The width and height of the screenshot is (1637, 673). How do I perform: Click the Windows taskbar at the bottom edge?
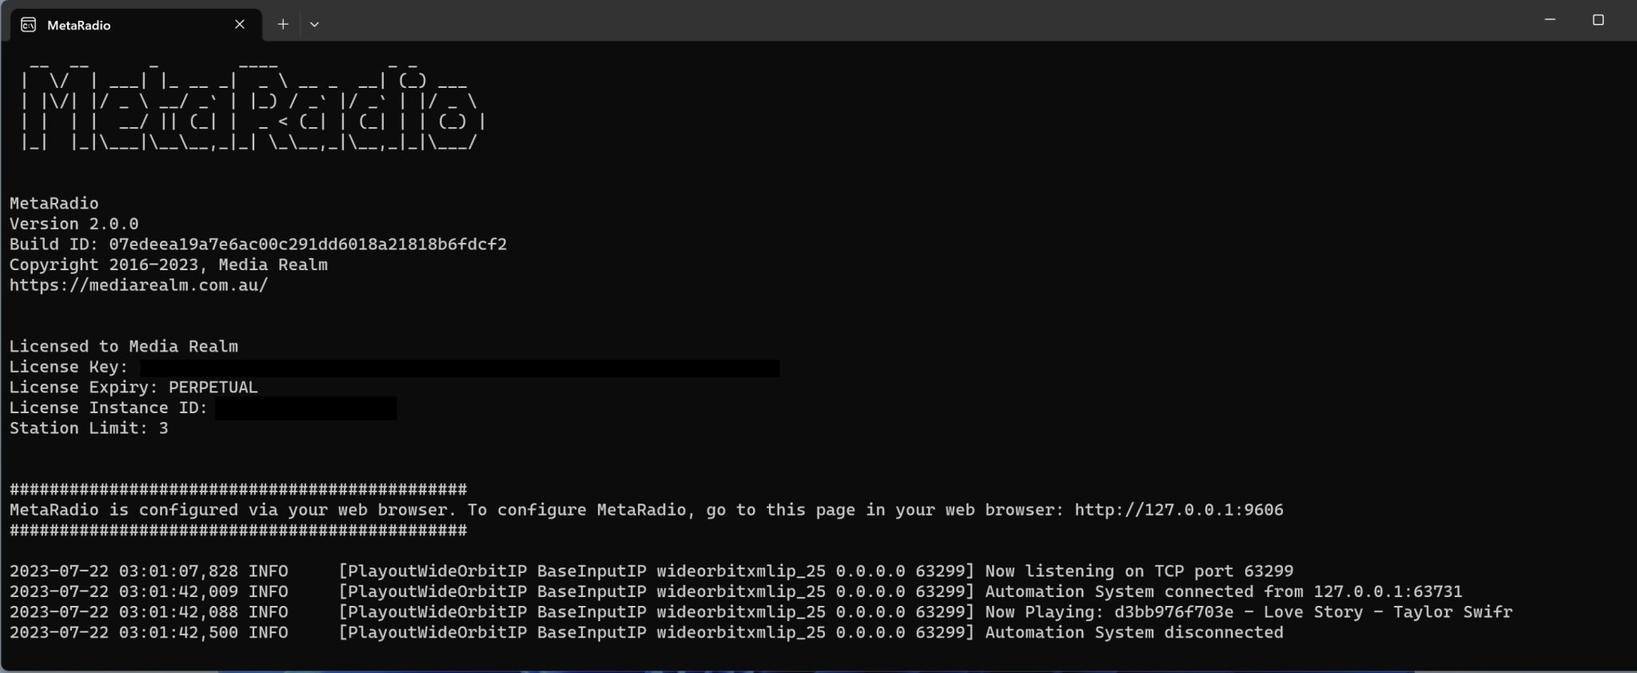(818, 670)
